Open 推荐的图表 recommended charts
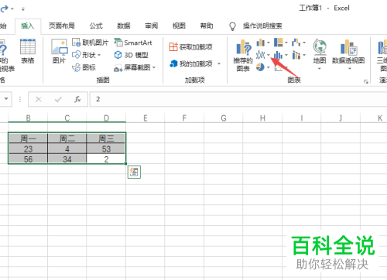 point(243,55)
